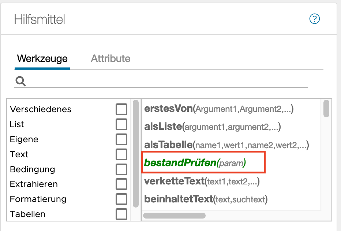This screenshot has width=341, height=231.
Task: Toggle the Bedingung category checkbox
Action: click(121, 169)
